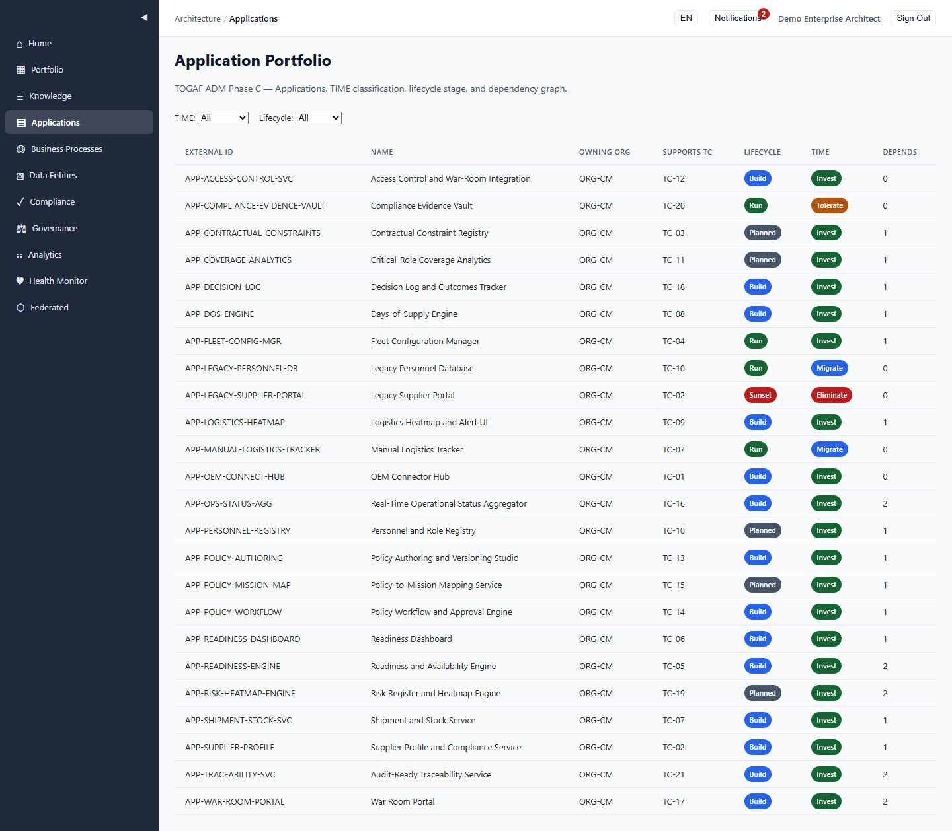Open Governance page
Image resolution: width=952 pixels, height=831 pixels.
(79, 229)
